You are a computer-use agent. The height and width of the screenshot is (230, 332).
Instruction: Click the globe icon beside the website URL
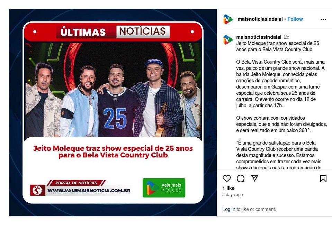37,190
